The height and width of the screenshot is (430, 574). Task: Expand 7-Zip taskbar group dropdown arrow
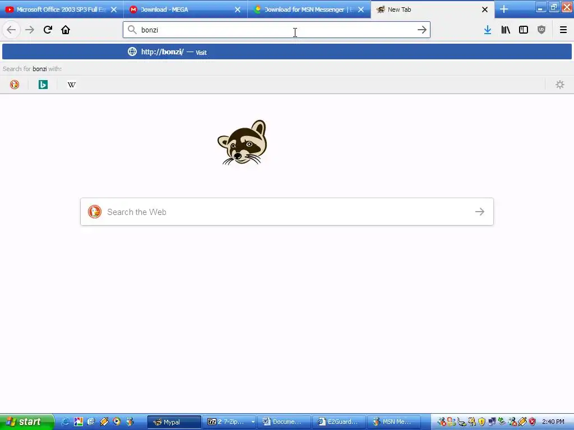[253, 422]
